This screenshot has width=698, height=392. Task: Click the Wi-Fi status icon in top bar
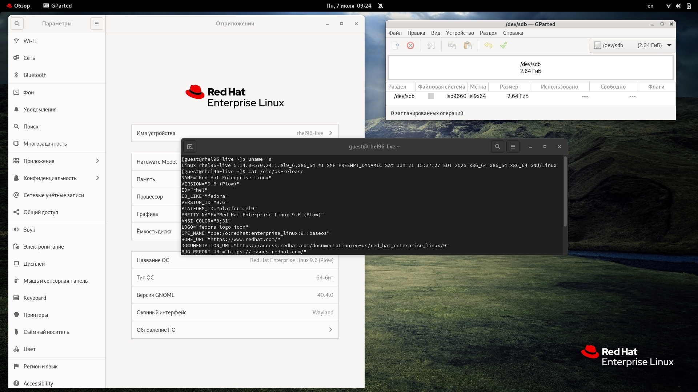tap(668, 6)
